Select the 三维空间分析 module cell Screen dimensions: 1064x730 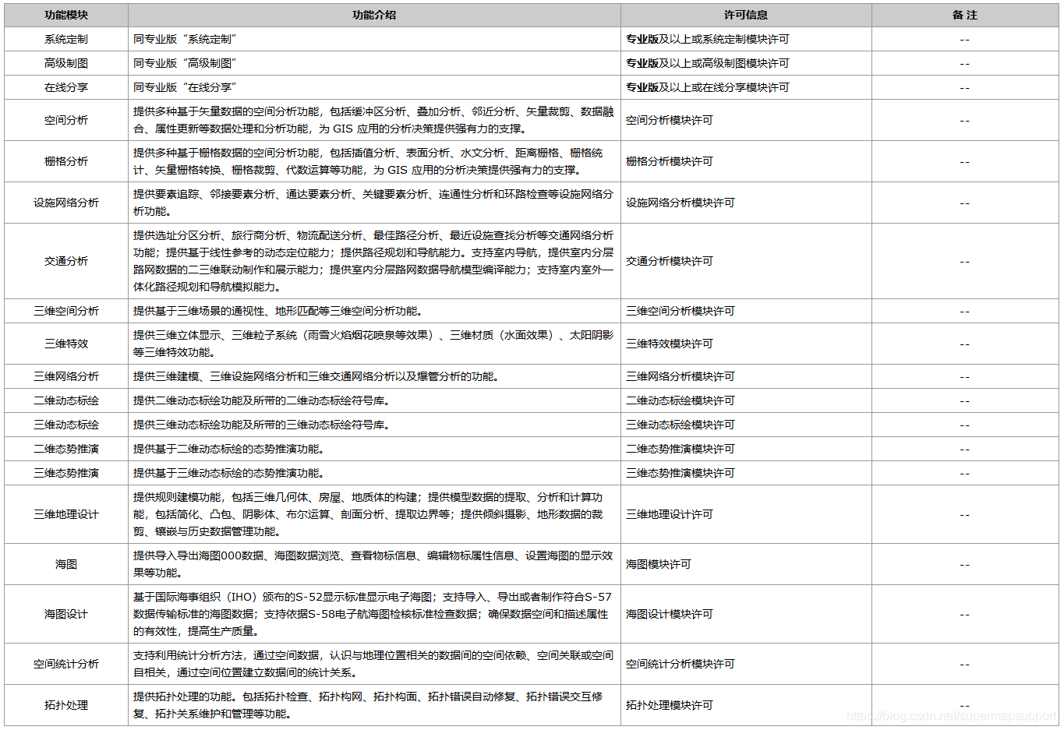(x=66, y=311)
